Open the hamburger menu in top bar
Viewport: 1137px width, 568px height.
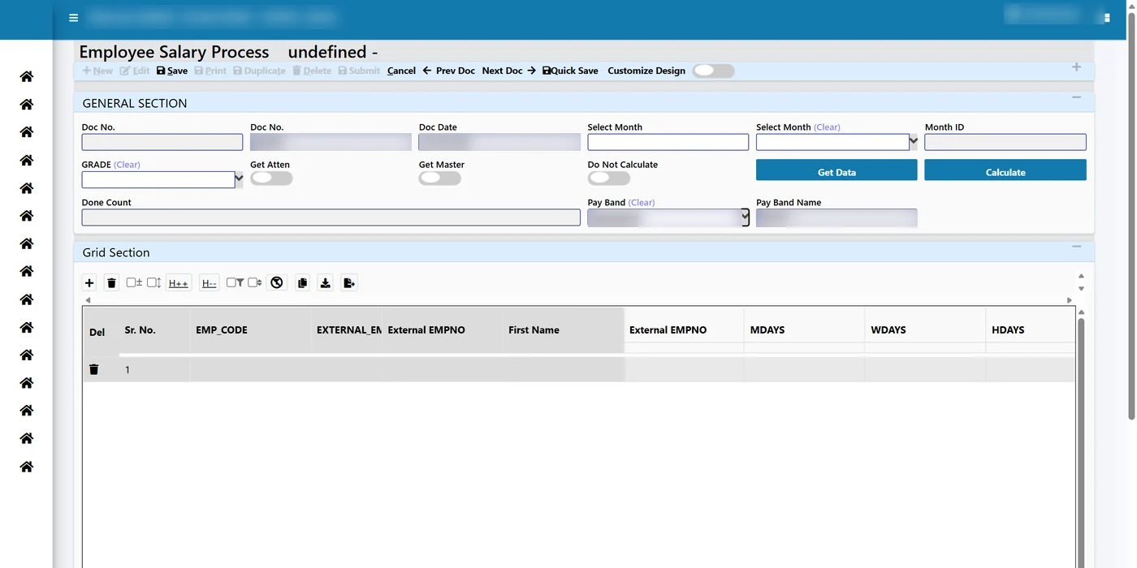73,18
